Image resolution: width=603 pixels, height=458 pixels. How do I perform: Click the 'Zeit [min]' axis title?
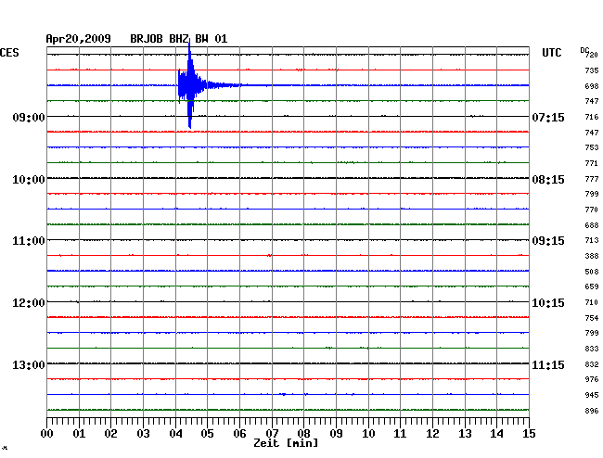[286, 443]
